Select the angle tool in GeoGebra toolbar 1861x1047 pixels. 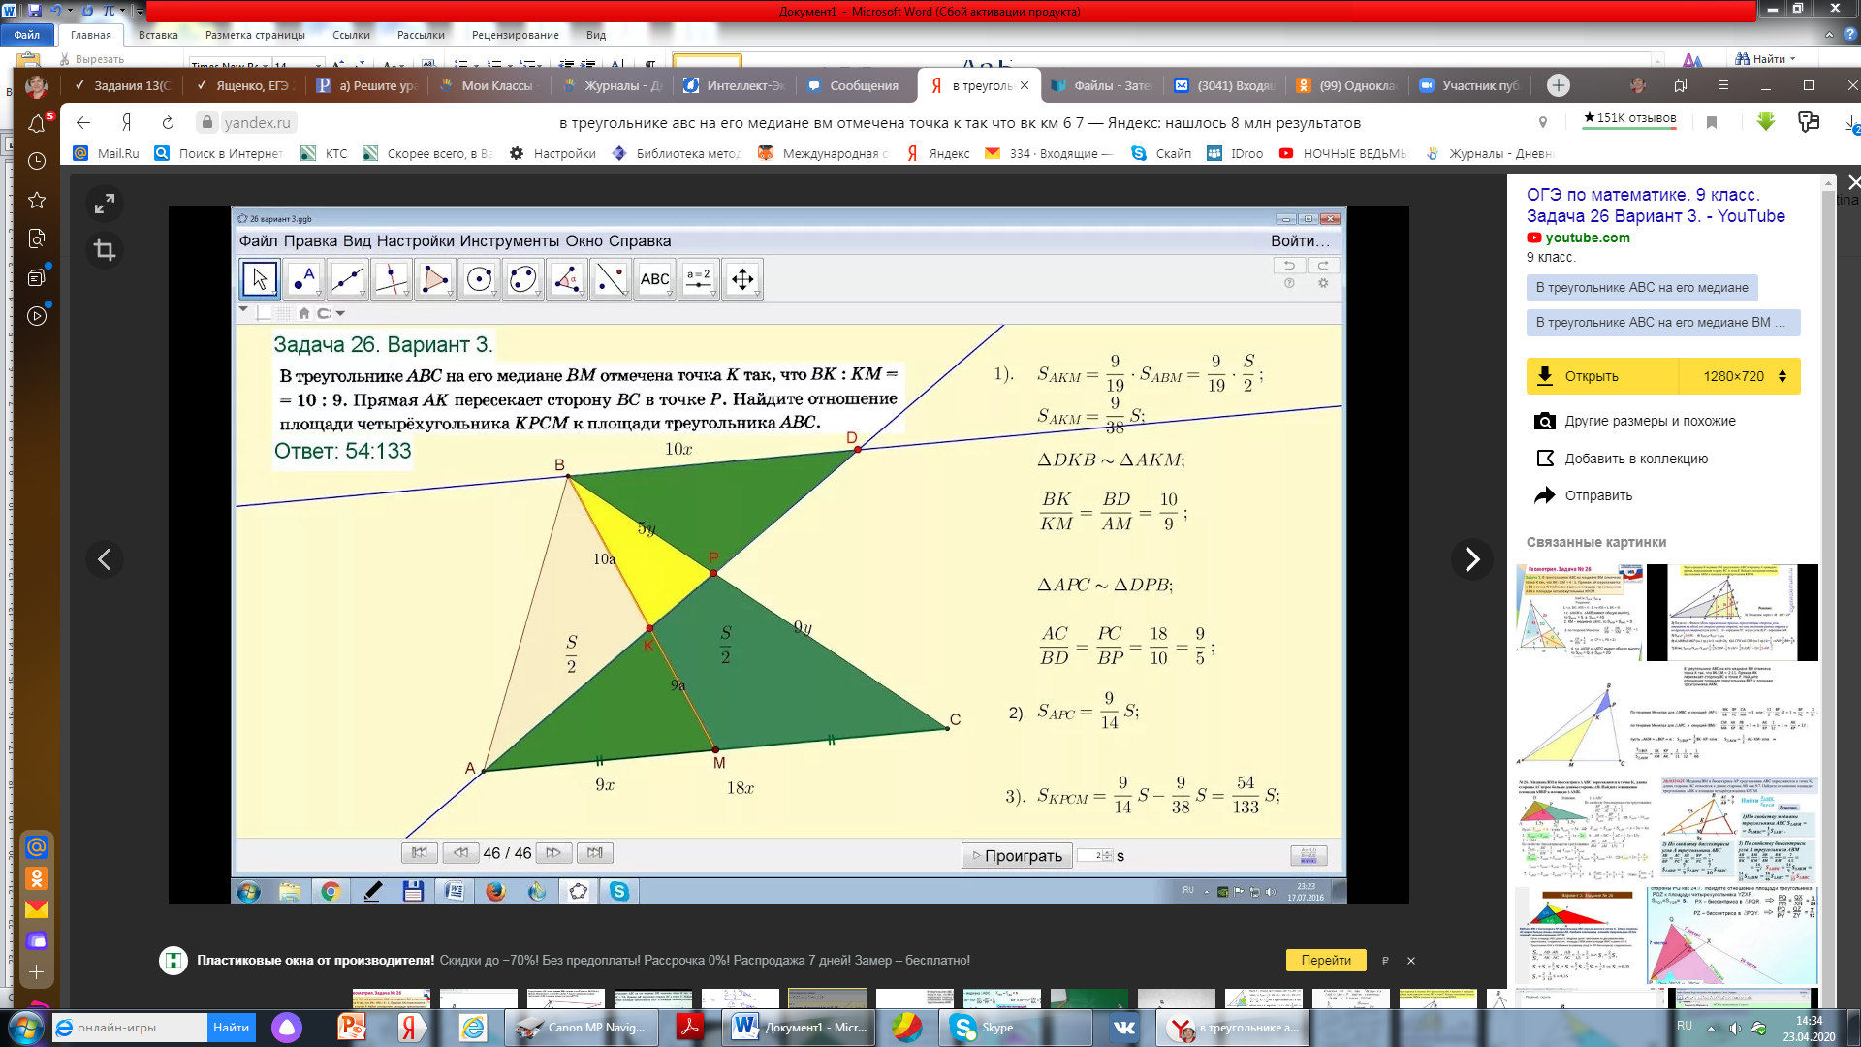567,278
